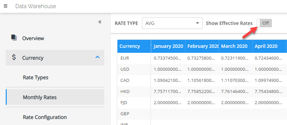Collapse the Currency section chevron
Image resolution: width=287 pixels, height=125 pixels.
tap(98, 57)
